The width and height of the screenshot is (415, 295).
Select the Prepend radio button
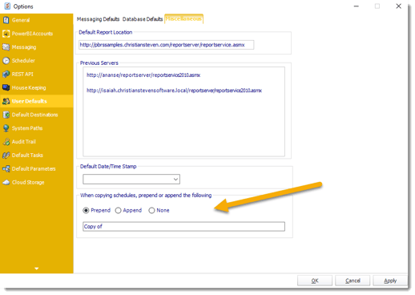(x=86, y=211)
